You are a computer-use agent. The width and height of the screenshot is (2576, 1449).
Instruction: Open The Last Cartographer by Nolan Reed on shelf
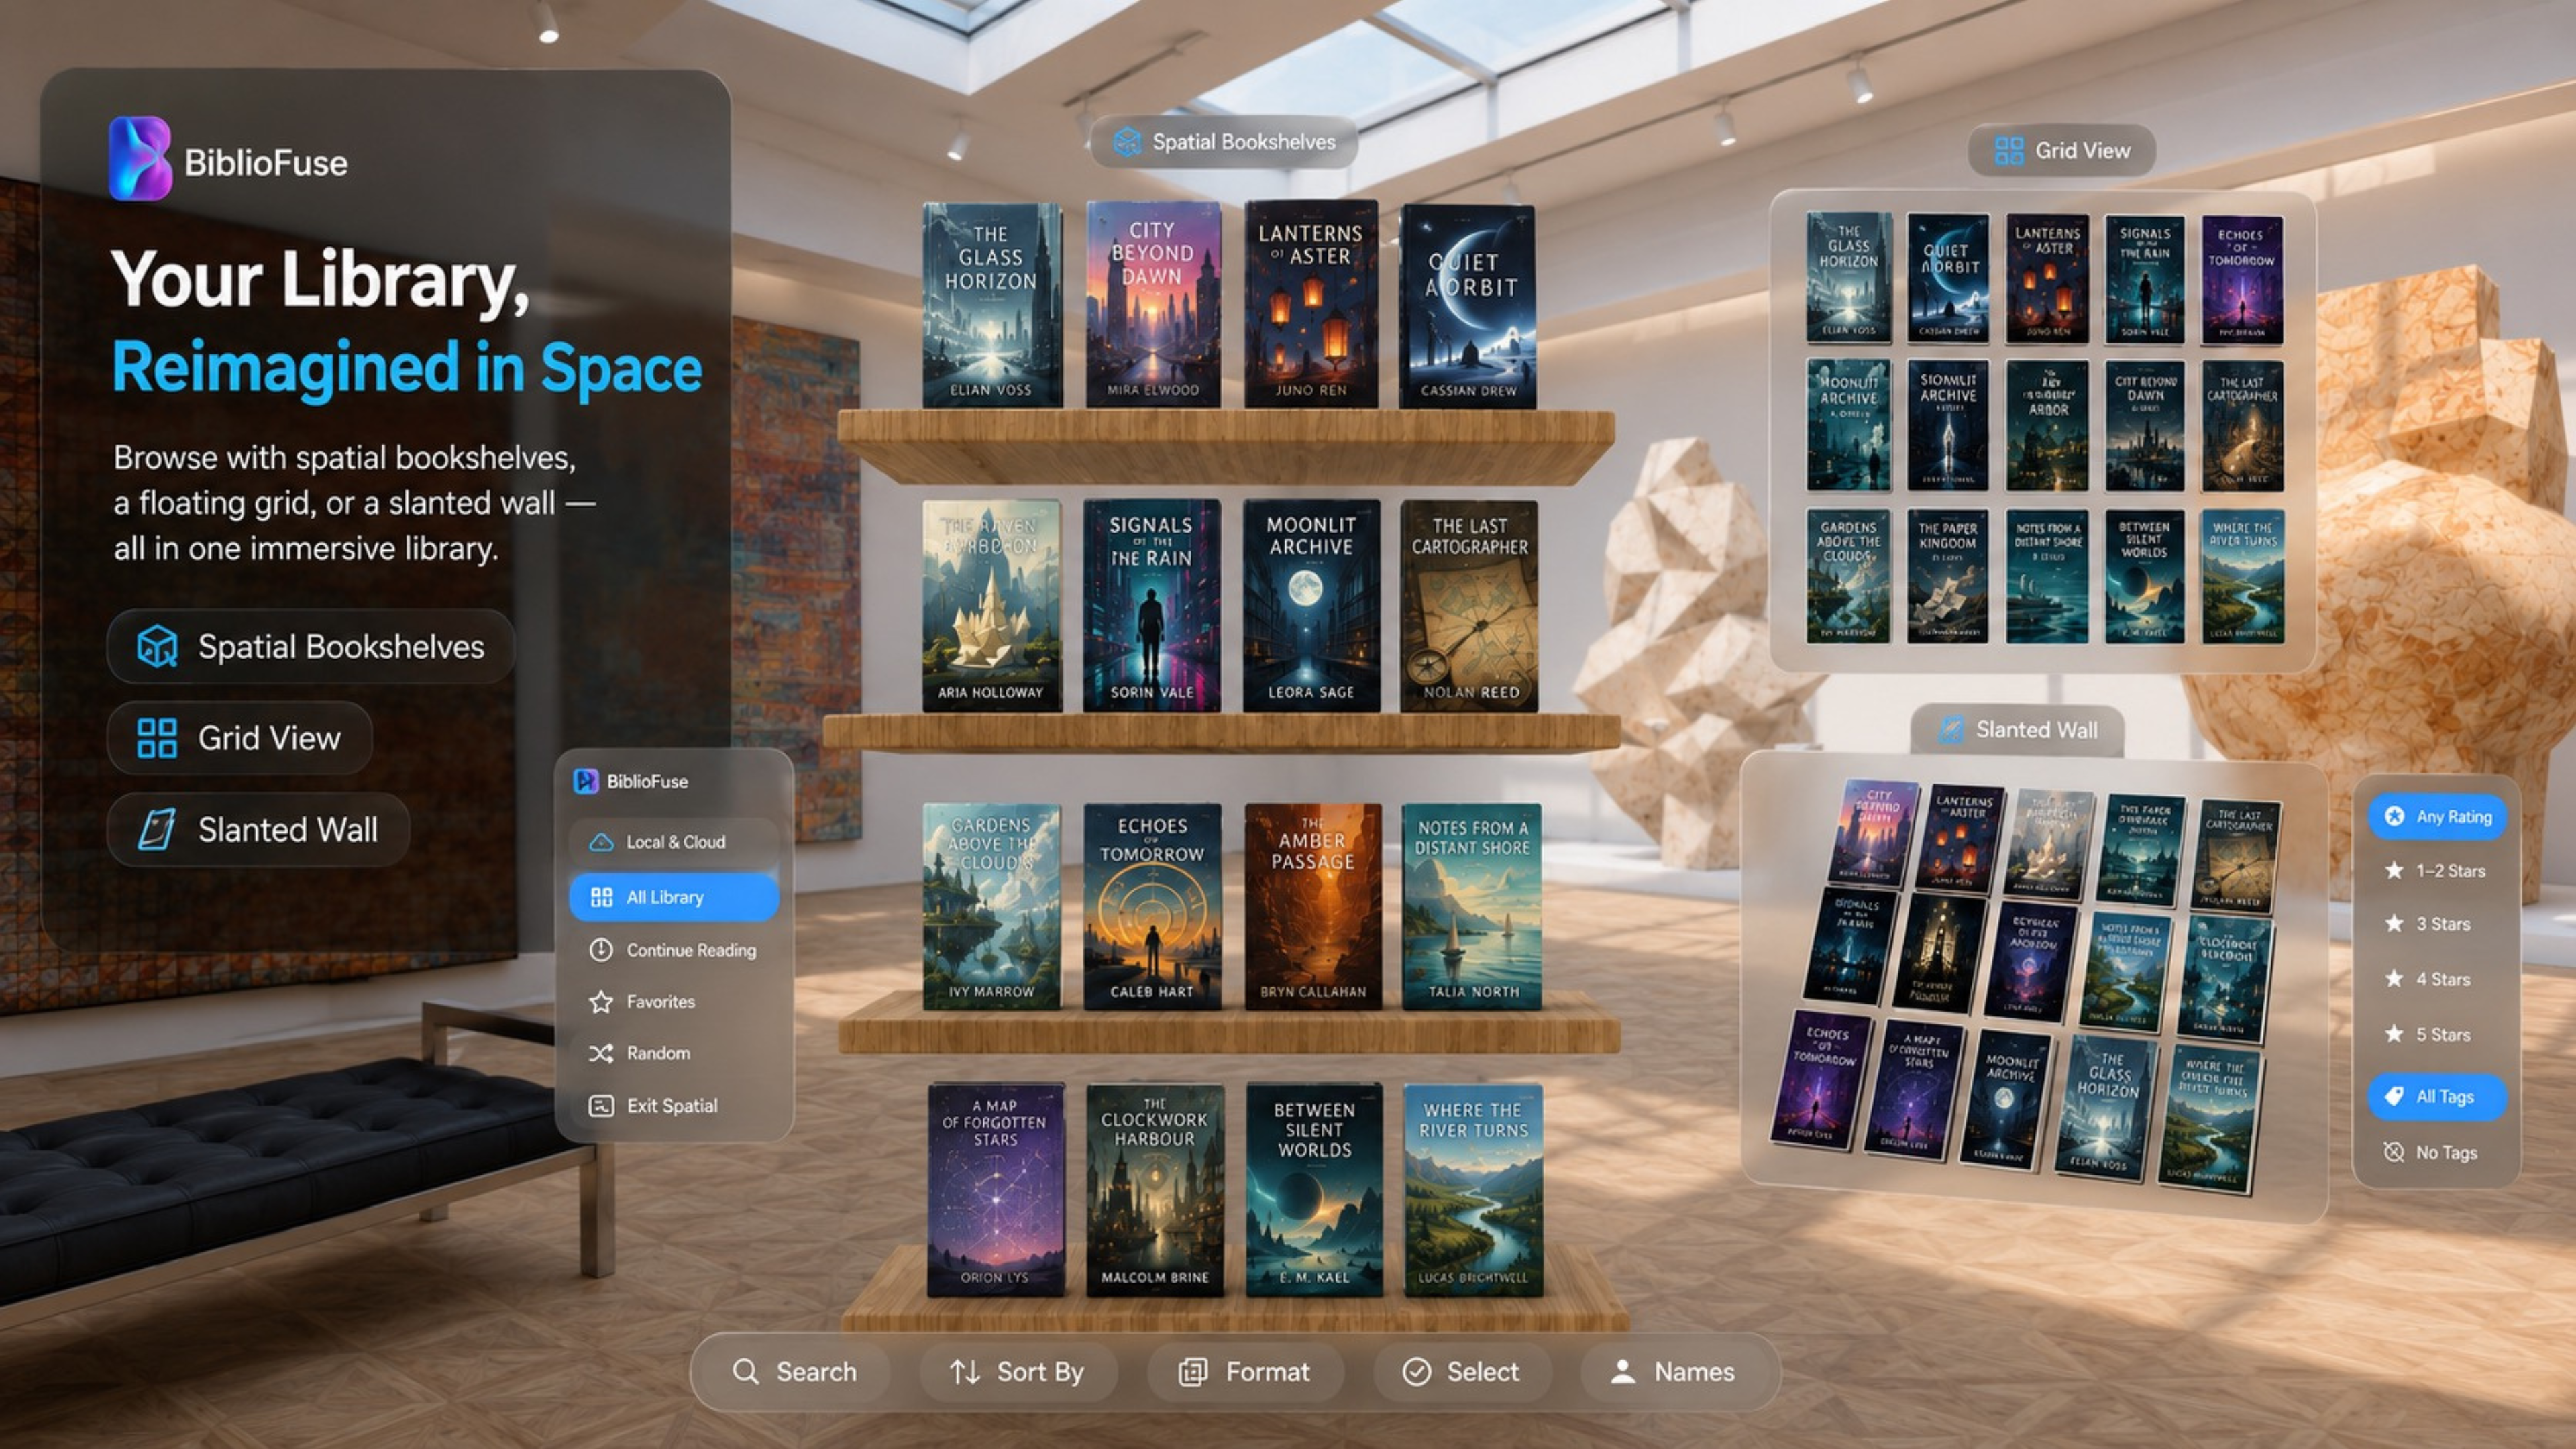(1469, 606)
